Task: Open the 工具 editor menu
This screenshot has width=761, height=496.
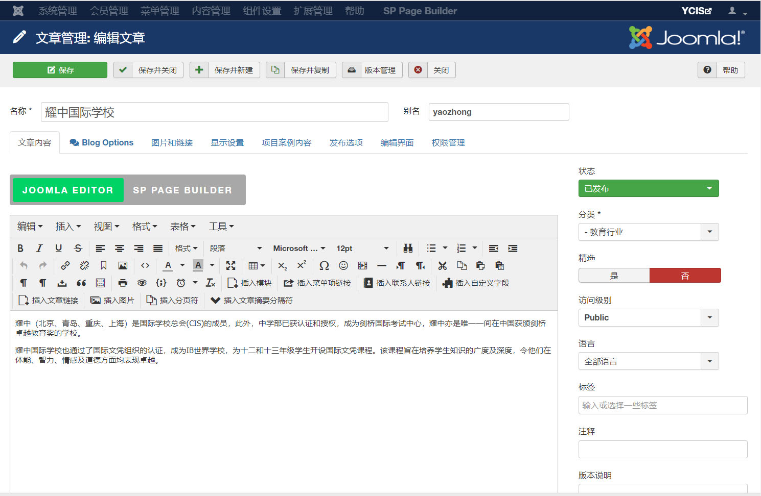Action: (221, 227)
